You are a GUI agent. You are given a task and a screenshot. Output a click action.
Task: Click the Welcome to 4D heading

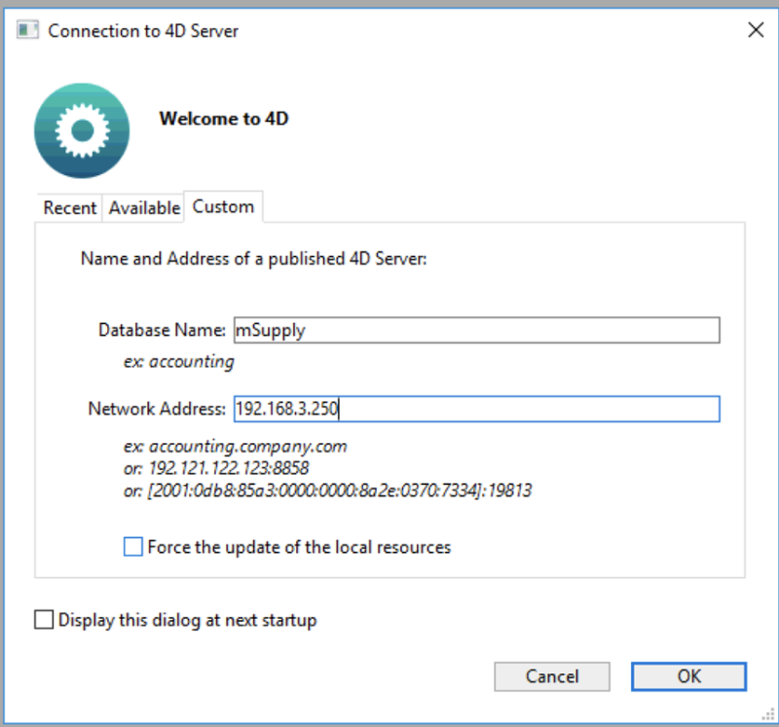[x=224, y=118]
